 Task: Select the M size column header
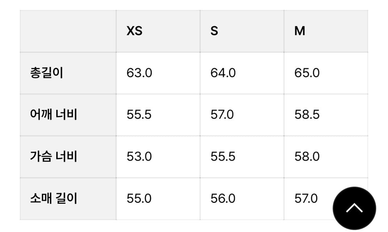coord(300,31)
